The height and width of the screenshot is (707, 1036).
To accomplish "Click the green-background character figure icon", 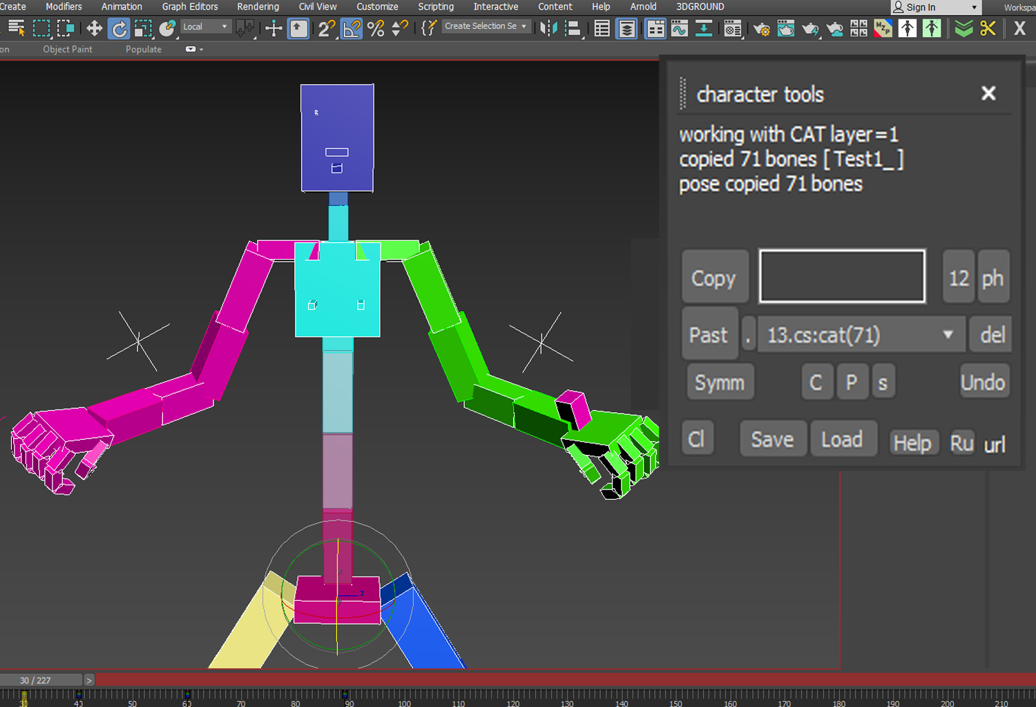I will coord(932,28).
